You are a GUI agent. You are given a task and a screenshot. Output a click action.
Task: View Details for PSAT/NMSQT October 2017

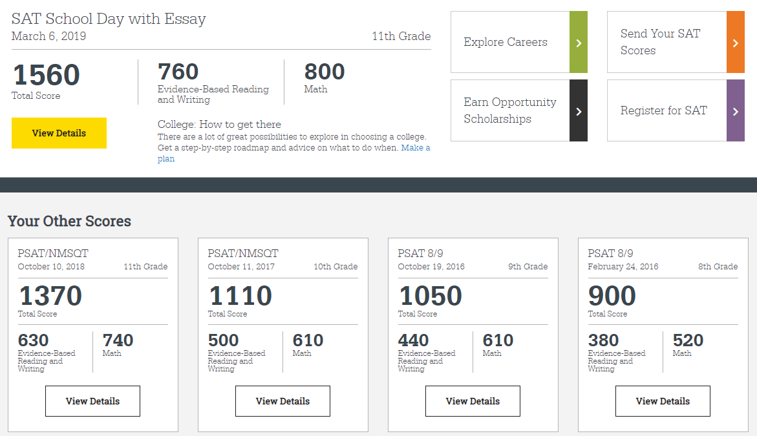(283, 400)
